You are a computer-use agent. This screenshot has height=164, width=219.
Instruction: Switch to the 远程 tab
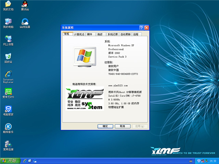(x=137, y=34)
